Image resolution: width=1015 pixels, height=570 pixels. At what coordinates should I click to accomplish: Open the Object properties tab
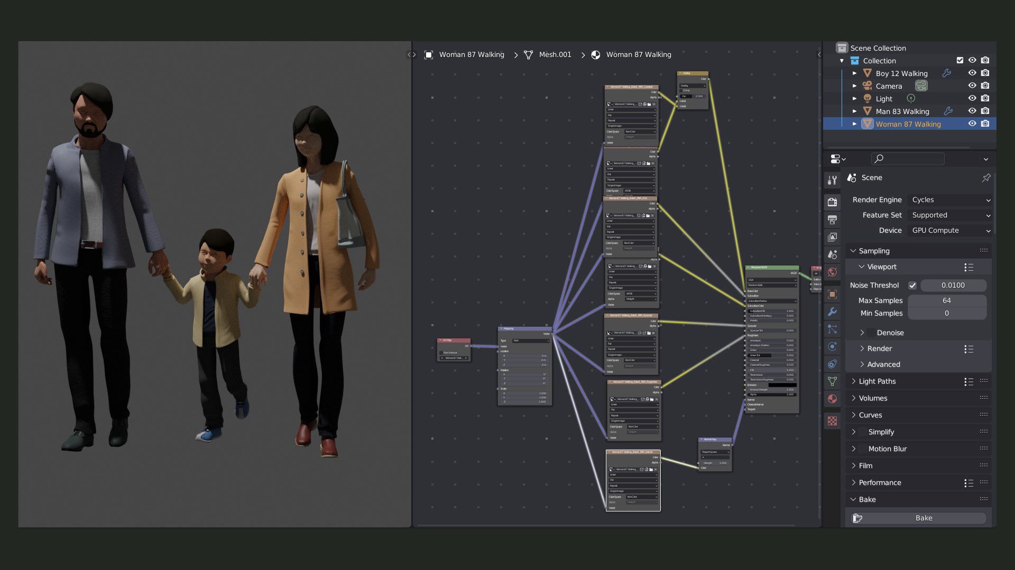point(832,294)
